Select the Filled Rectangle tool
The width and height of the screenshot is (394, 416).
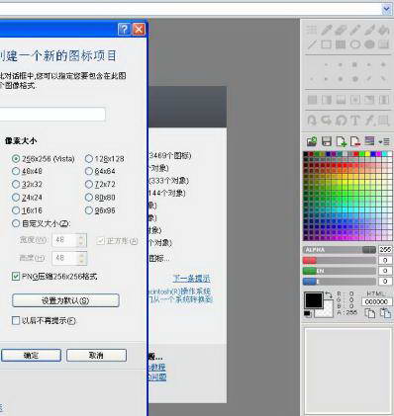pos(341,44)
